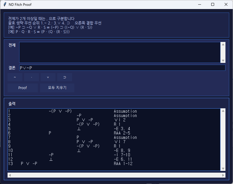Screen dimensions: 233x184
Task: Minimize the ND Fitch Proof window
Action: pyautogui.click(x=199, y=5)
